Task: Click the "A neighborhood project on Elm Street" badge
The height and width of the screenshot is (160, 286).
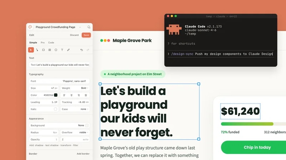Action: (133, 74)
